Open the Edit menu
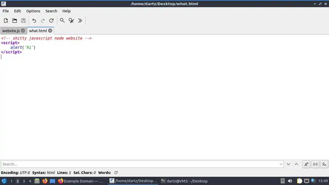The image size is (329, 185). [x=17, y=11]
